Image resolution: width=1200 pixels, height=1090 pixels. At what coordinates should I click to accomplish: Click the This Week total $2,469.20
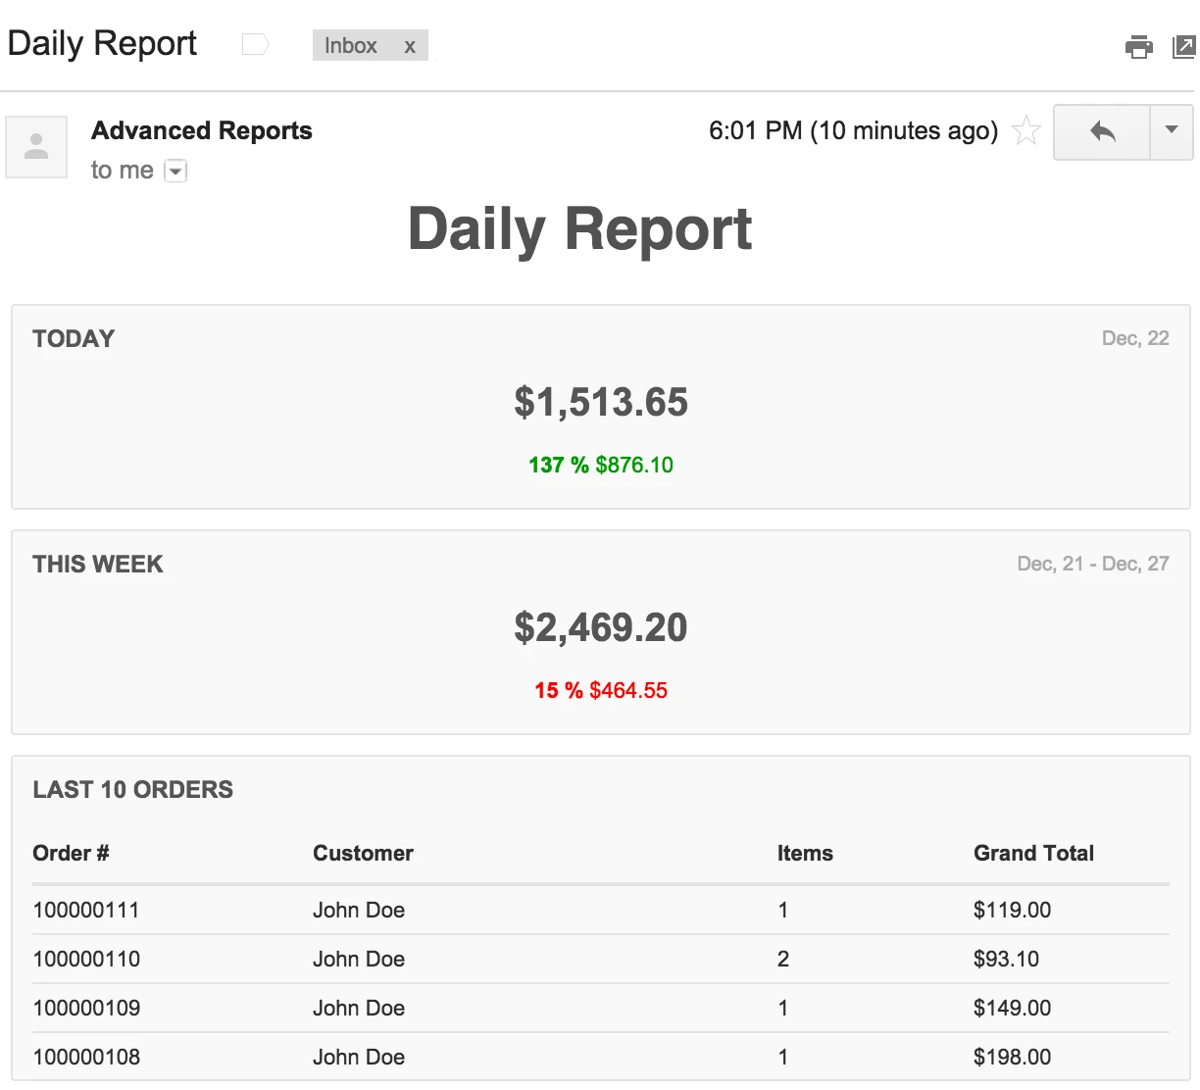coord(600,627)
